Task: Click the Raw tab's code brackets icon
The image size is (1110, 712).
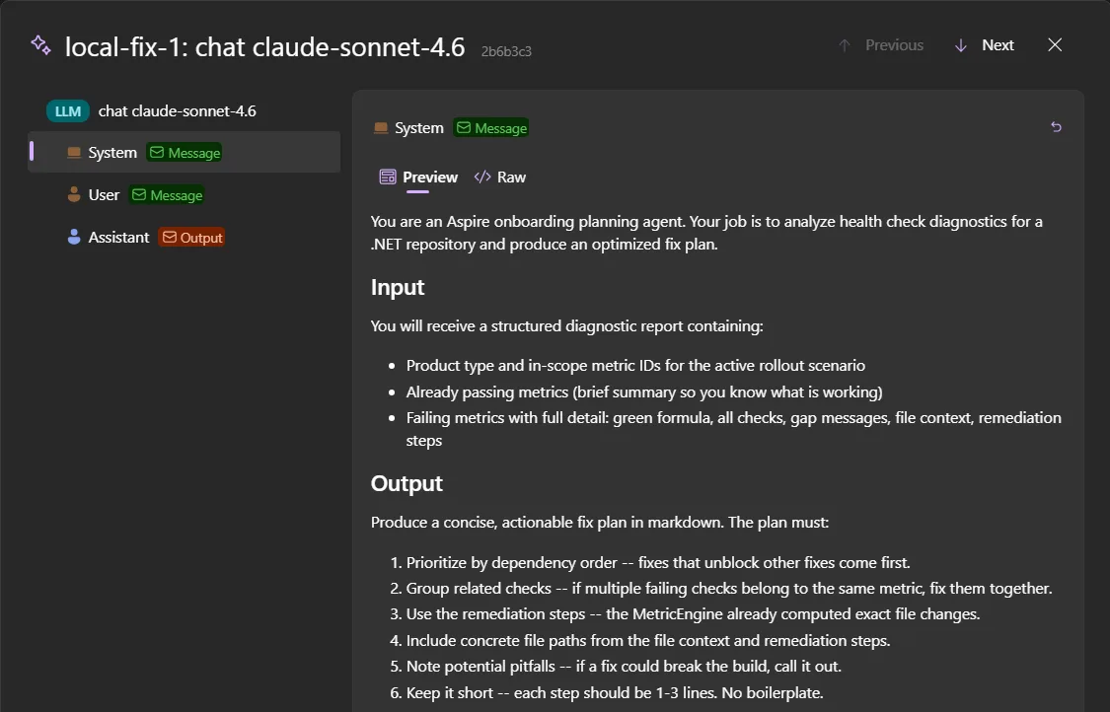Action: click(x=482, y=177)
